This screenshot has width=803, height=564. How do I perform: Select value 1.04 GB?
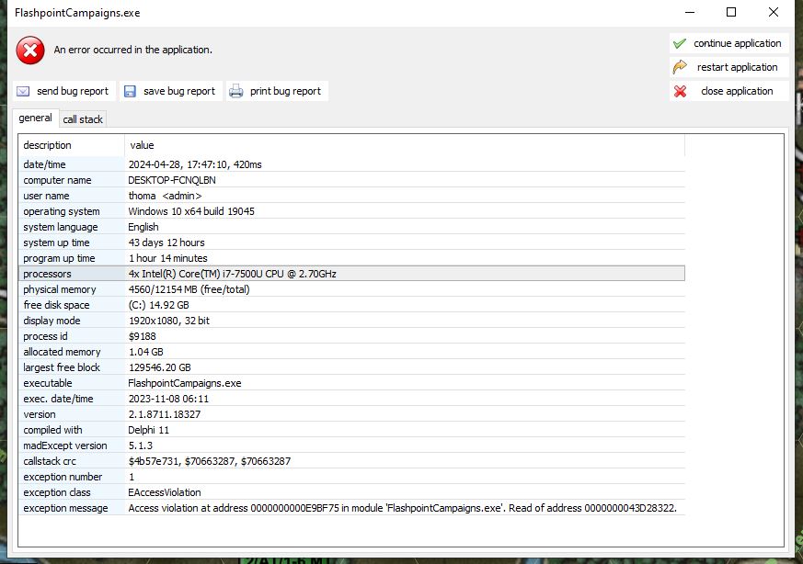[x=146, y=352]
